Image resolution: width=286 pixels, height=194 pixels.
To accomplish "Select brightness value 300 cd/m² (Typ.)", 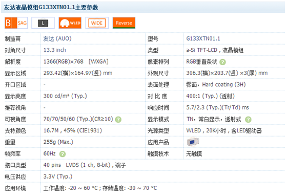I will point(65,96).
